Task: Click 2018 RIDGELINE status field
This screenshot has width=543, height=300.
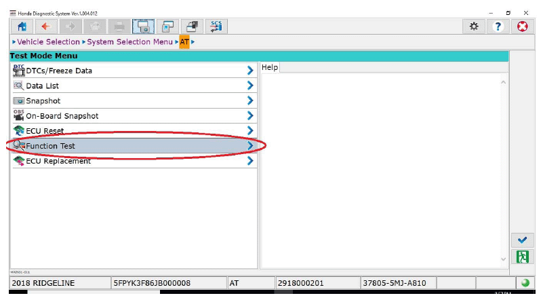Action: (60, 283)
